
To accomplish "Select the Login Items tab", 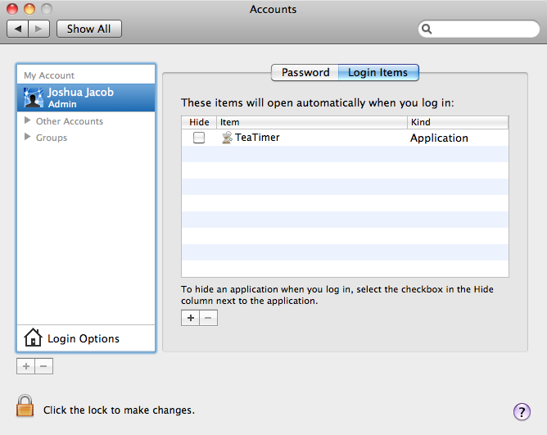I will coord(378,72).
